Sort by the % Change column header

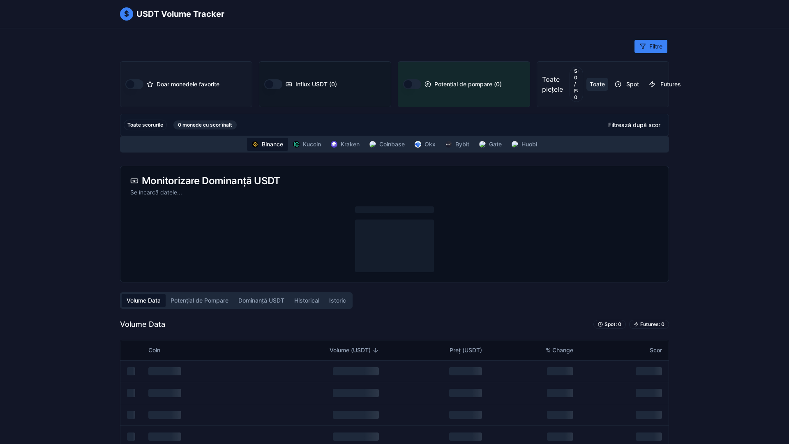pos(559,350)
